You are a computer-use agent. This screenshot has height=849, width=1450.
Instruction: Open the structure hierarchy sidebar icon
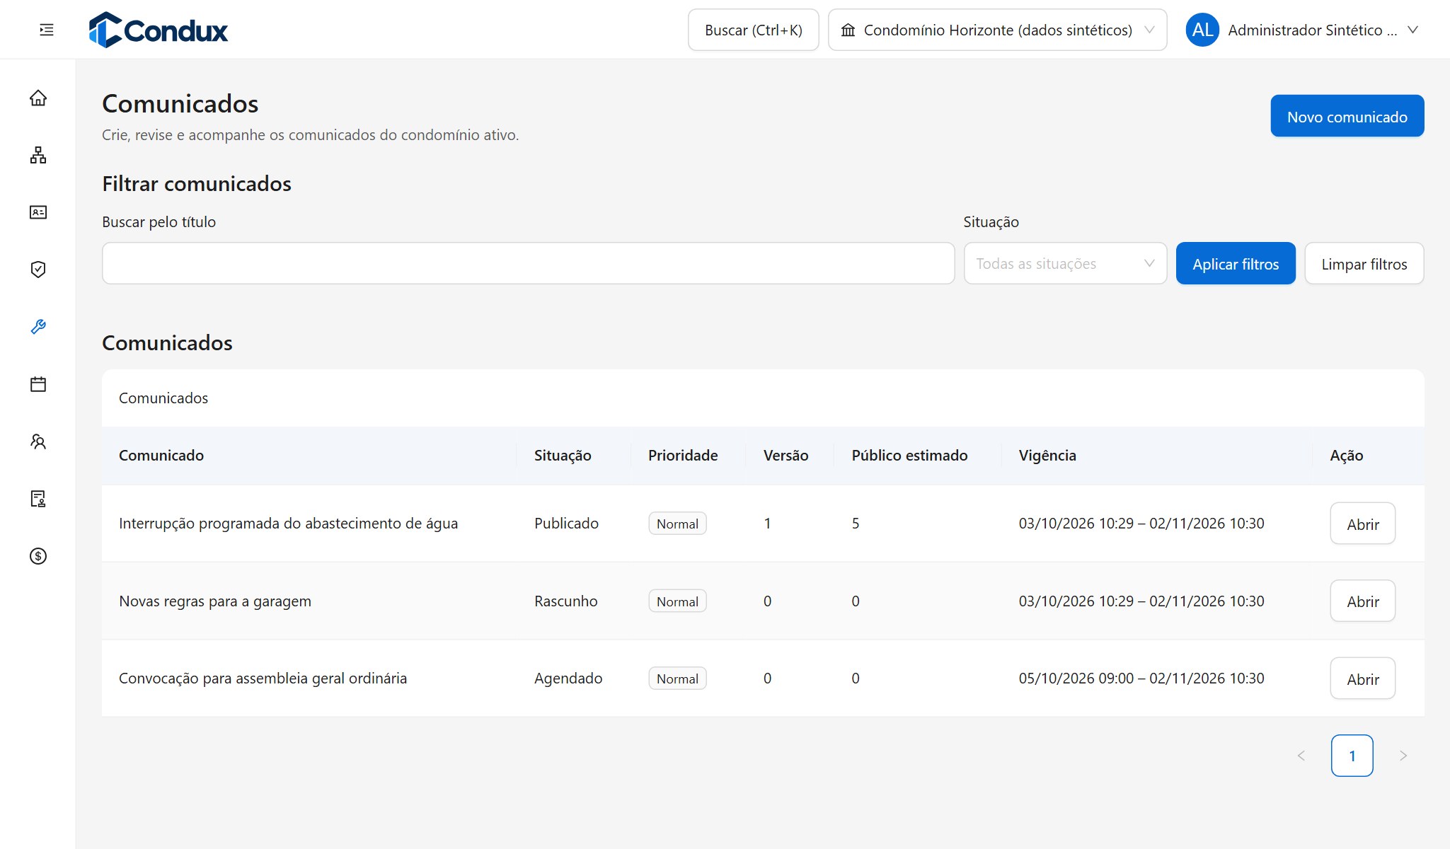38,155
